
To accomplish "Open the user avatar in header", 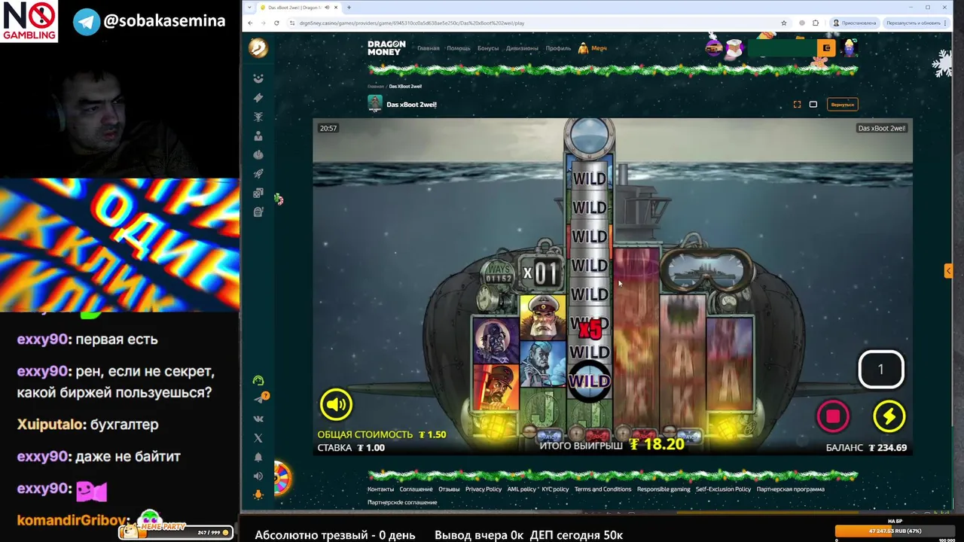I will [850, 48].
